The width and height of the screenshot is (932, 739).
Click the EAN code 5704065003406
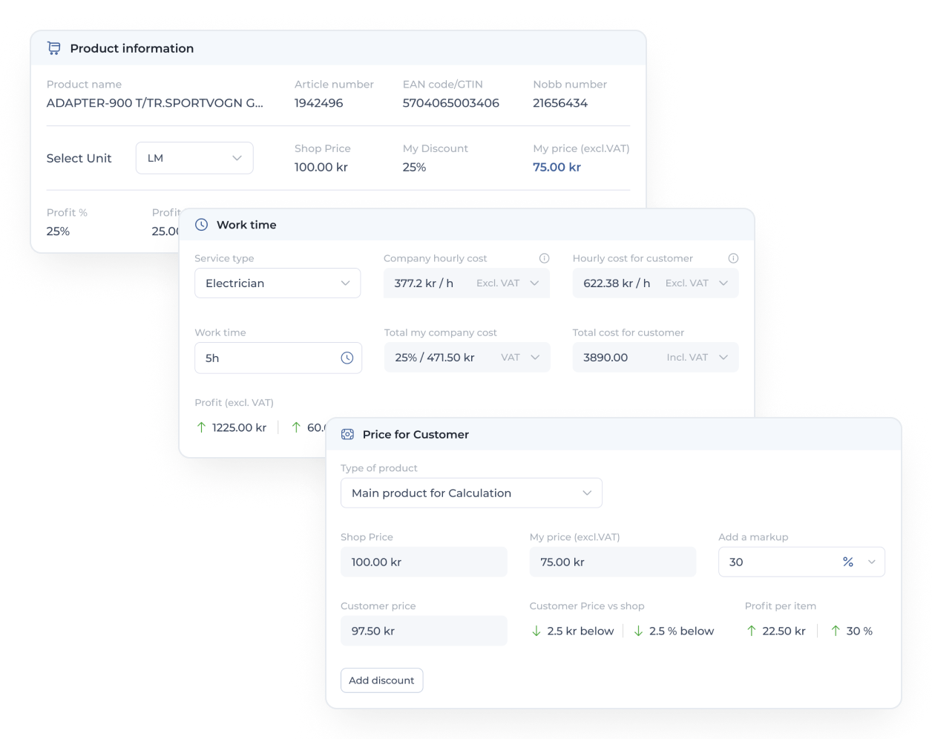[450, 103]
